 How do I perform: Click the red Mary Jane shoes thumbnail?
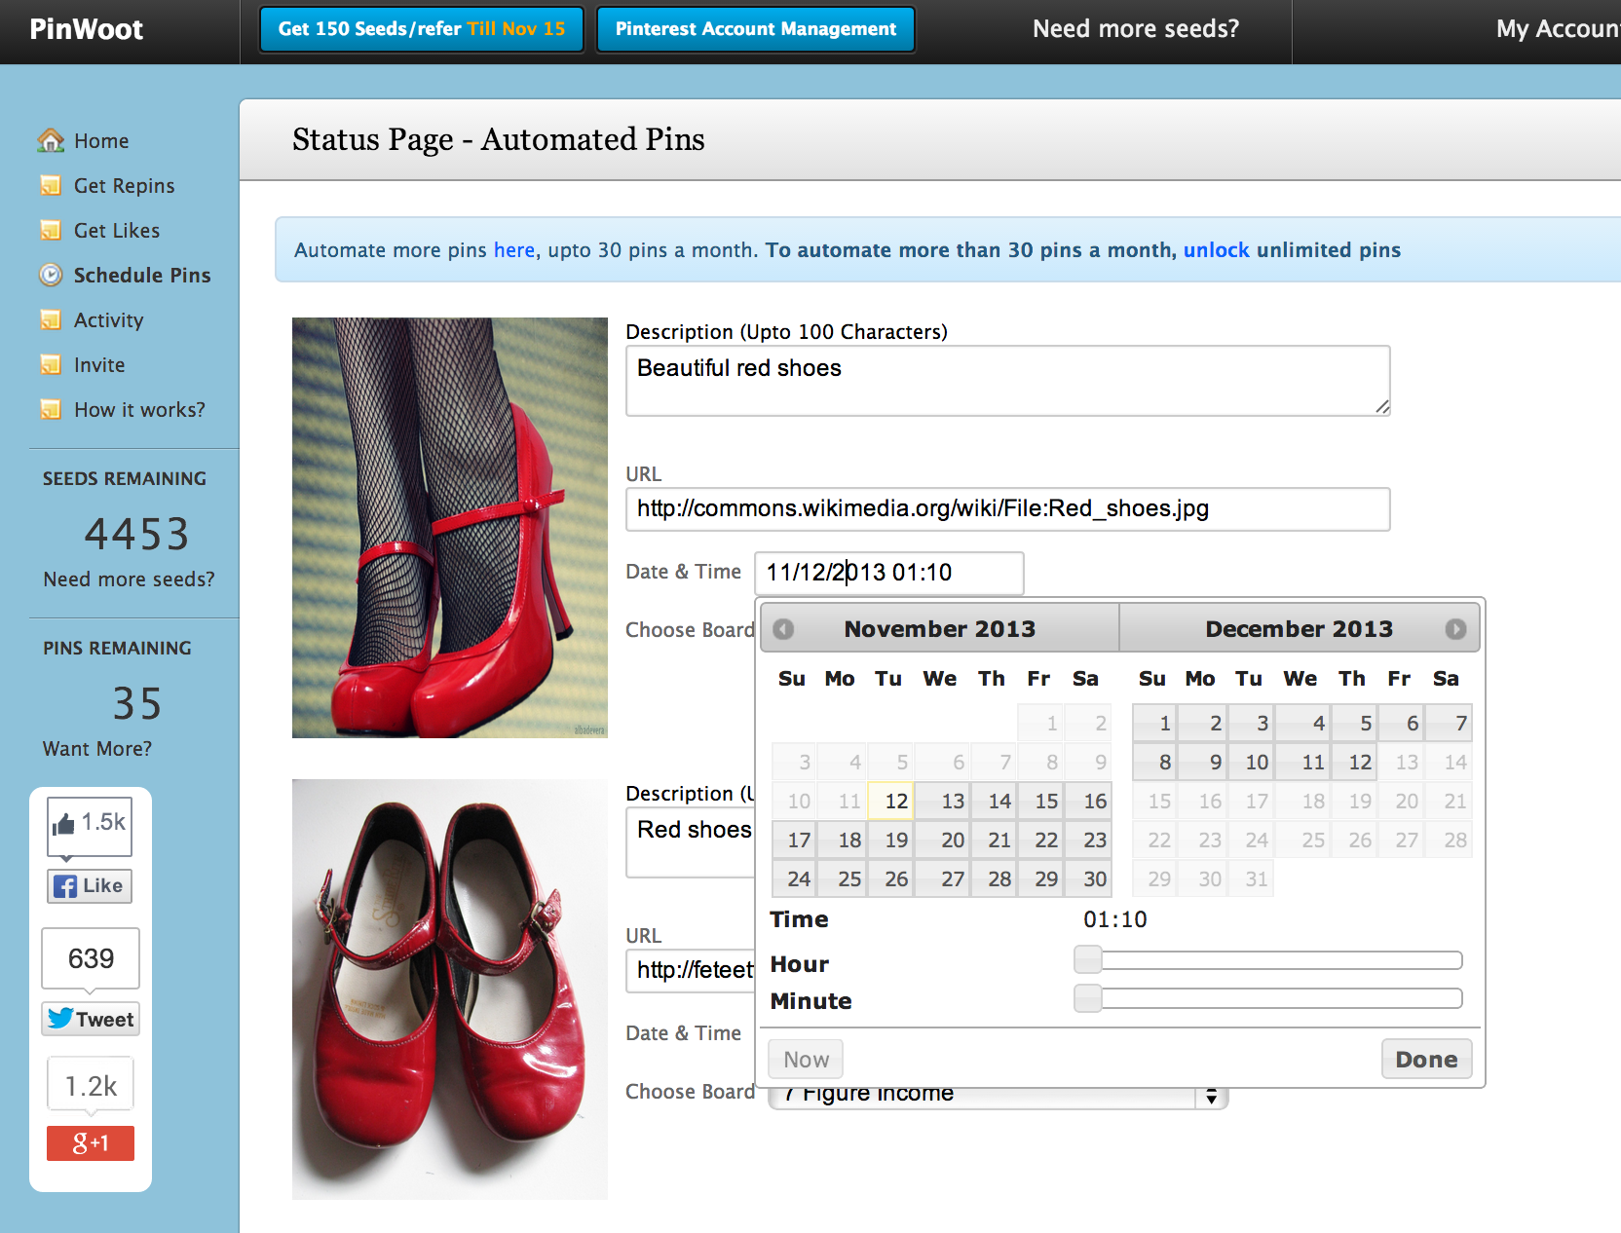click(x=450, y=990)
